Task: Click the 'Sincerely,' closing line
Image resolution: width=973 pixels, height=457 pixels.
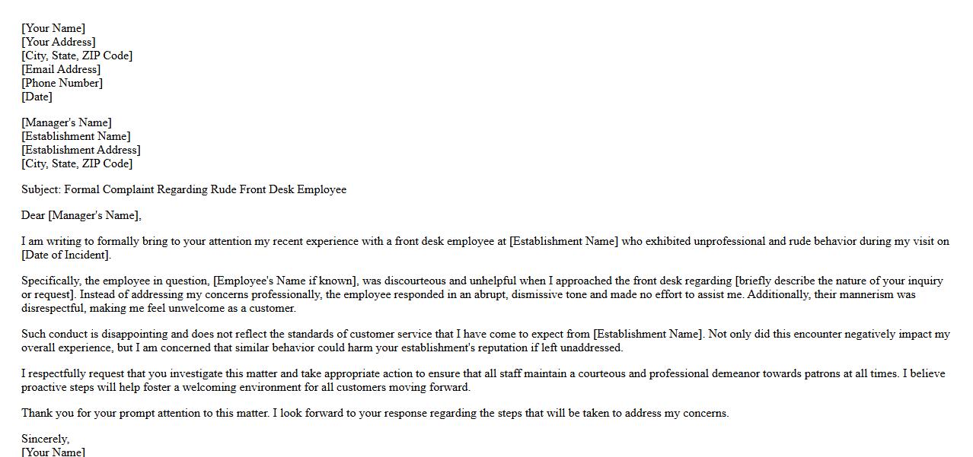Action: click(x=45, y=439)
